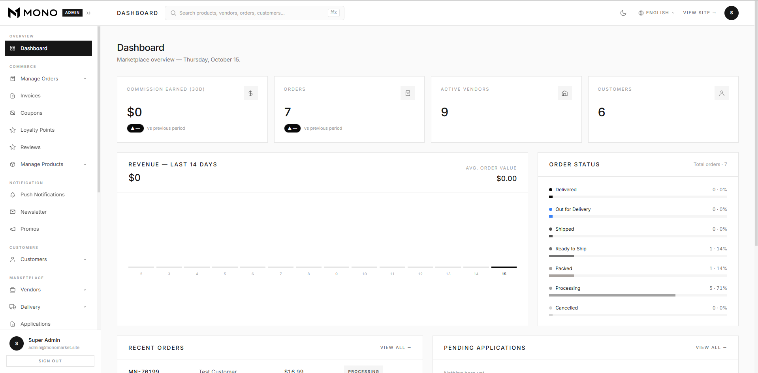Screen dimensions: 758x373
Task: Click the Reviews star icon
Action: [13, 147]
